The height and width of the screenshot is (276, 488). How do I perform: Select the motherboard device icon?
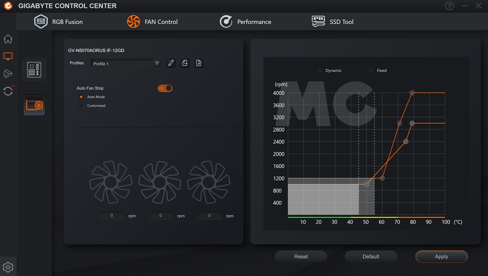click(34, 70)
